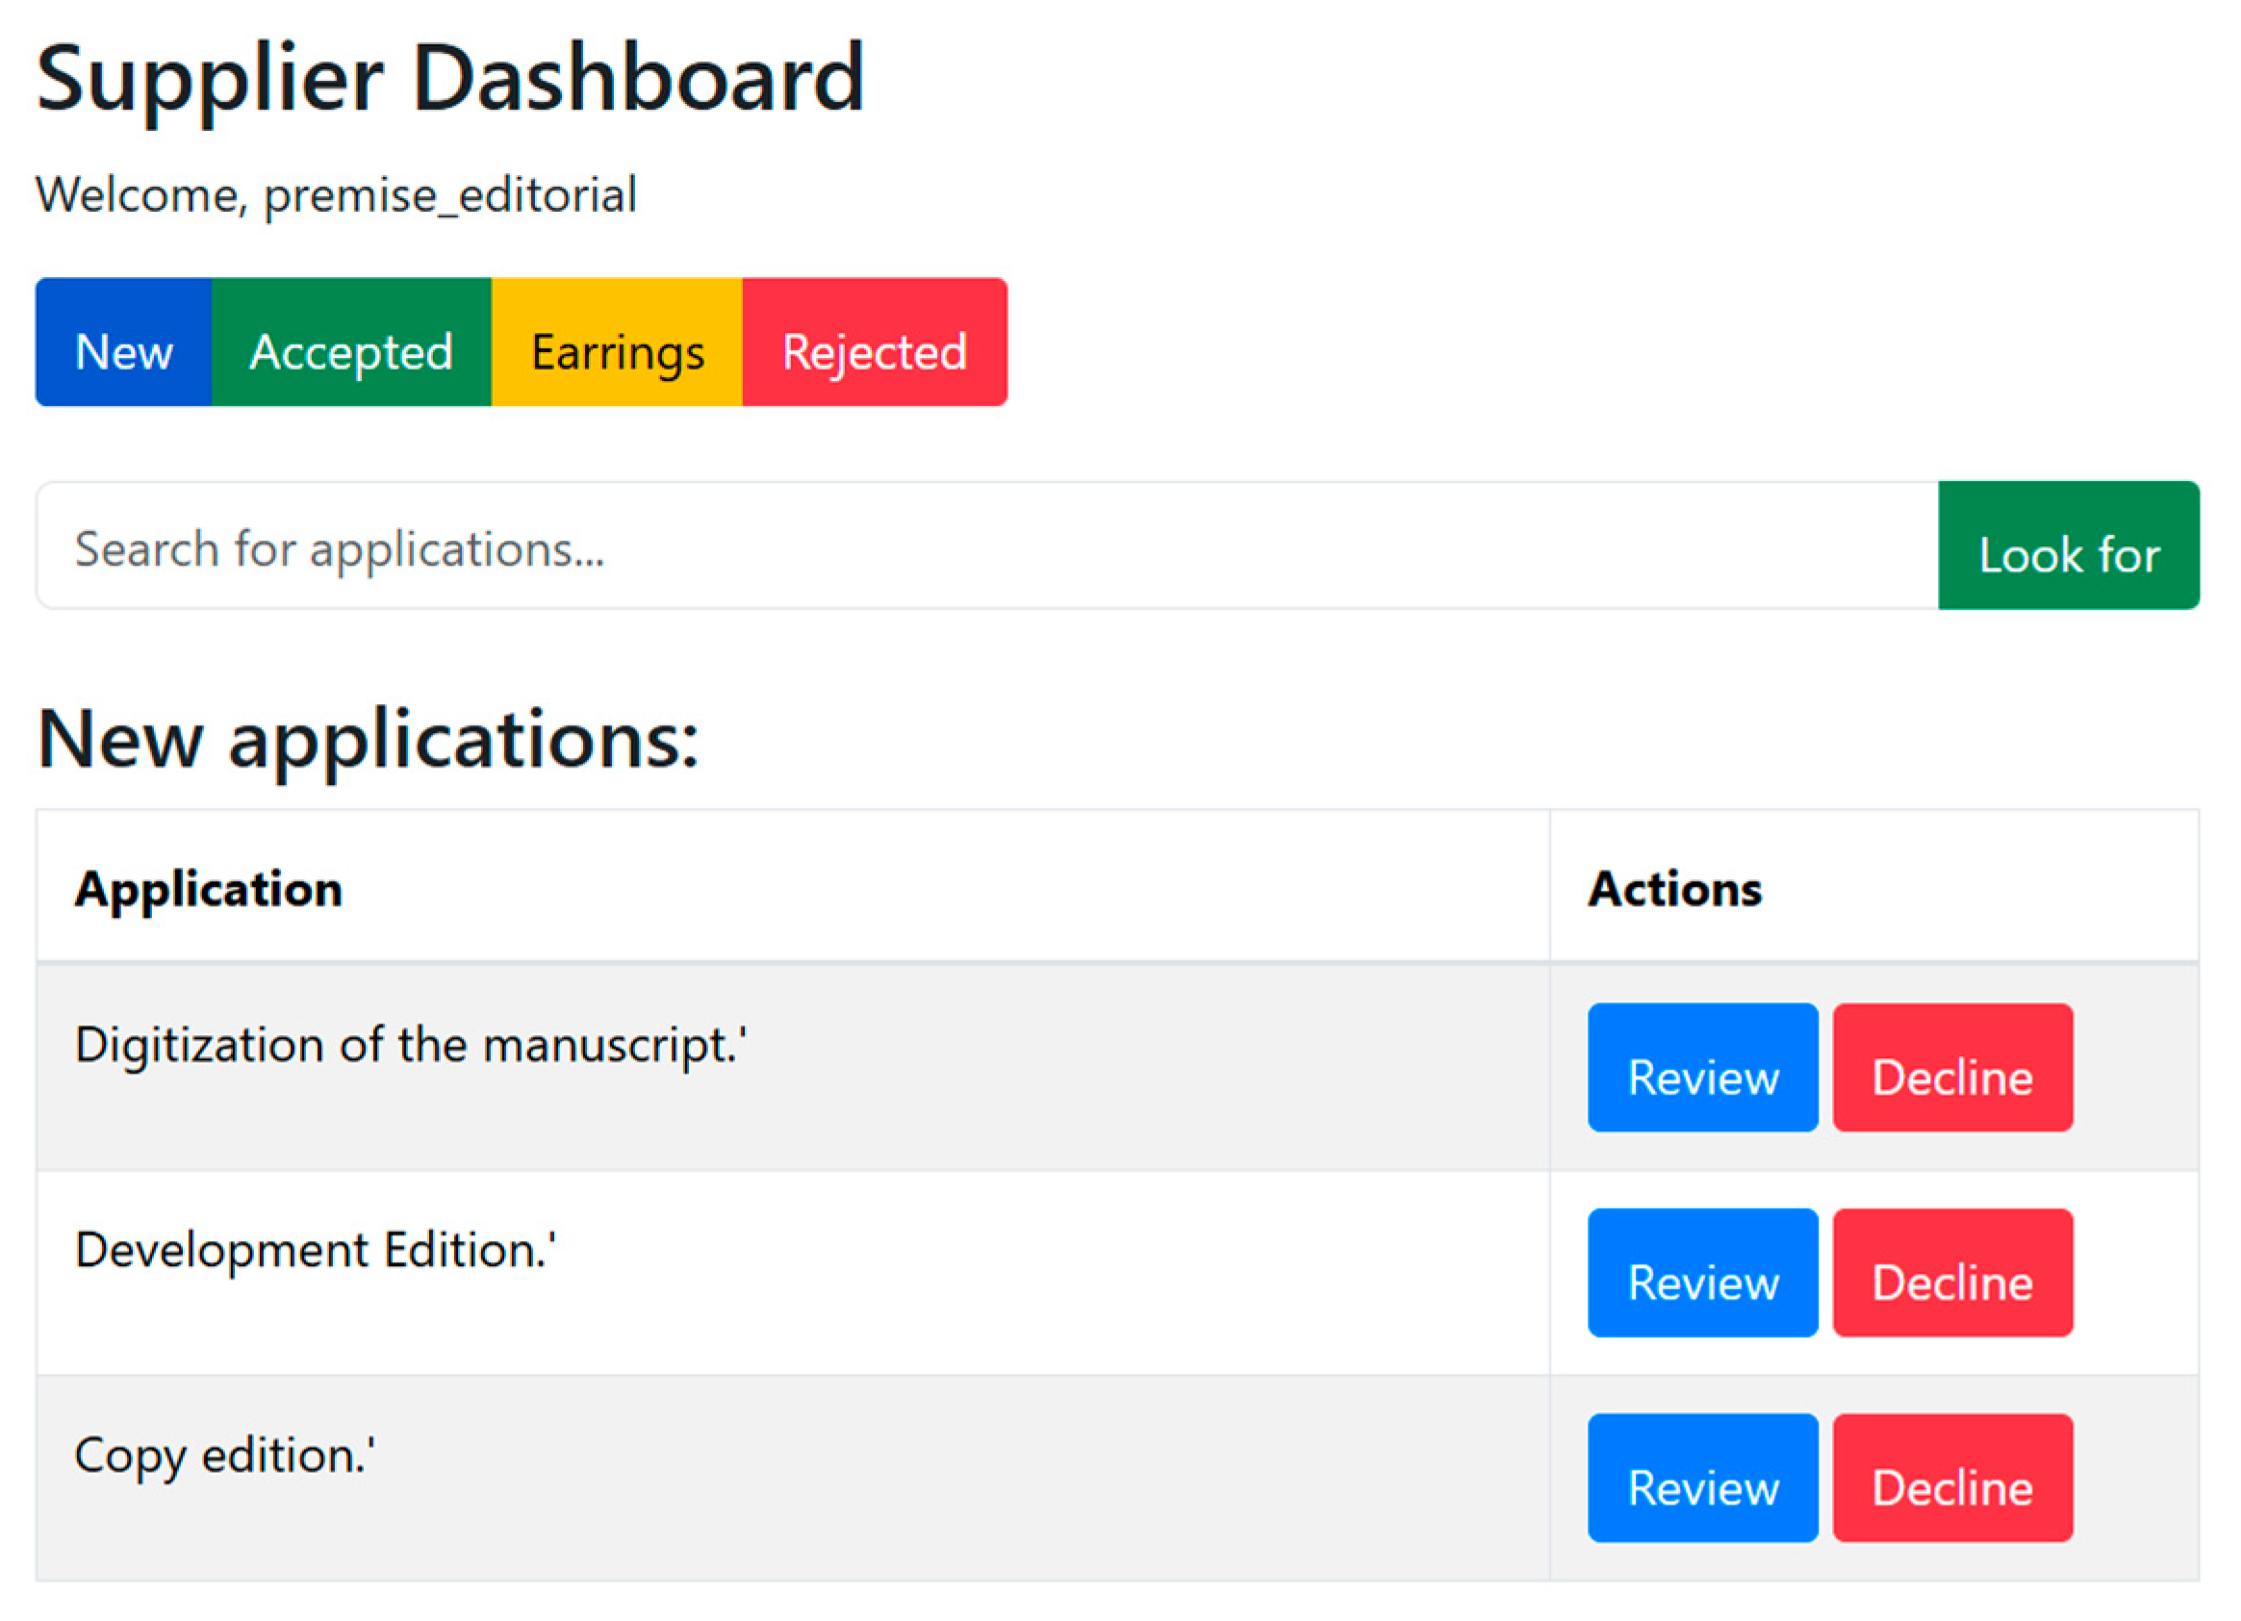Review the Digitization of the manuscript application
The image size is (2241, 1621).
click(1701, 1068)
